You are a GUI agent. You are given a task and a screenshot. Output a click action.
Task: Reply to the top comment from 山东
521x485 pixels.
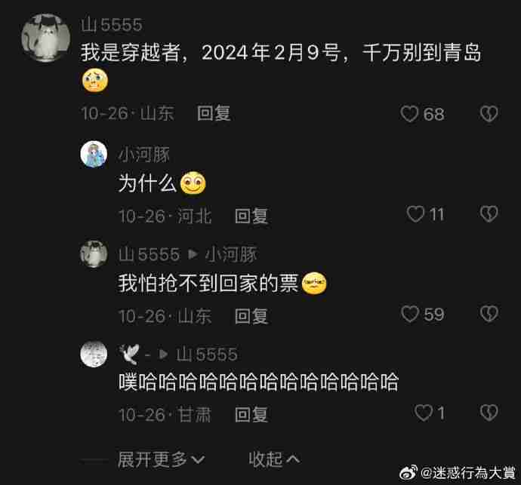214,114
